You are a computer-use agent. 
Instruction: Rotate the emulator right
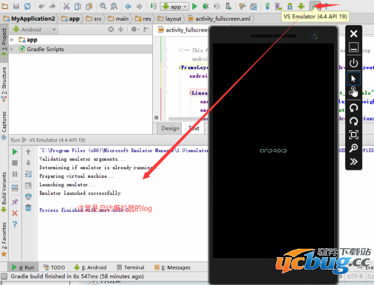353,121
